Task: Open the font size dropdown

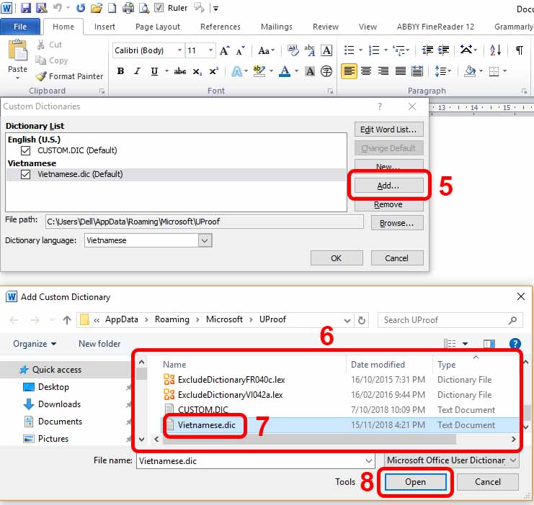Action: (211, 50)
